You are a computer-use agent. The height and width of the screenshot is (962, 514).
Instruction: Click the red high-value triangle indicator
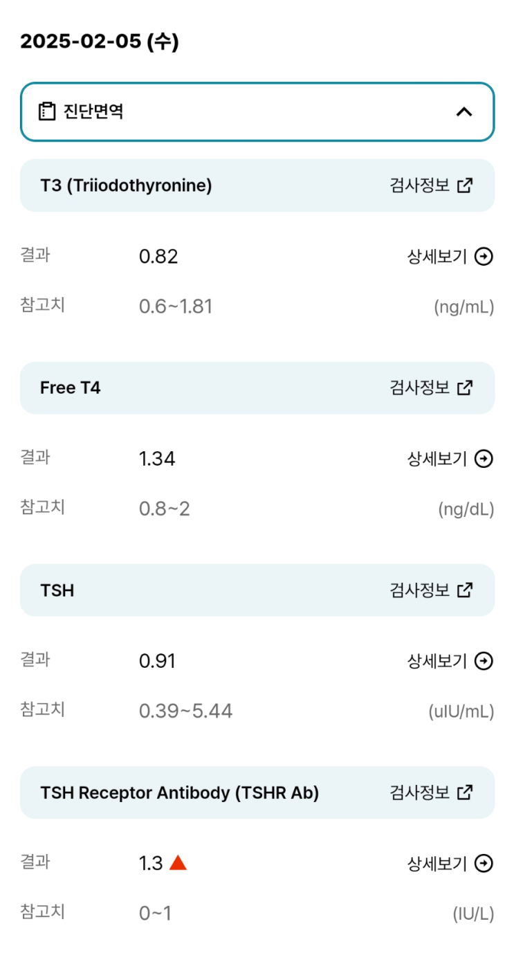pyautogui.click(x=178, y=862)
